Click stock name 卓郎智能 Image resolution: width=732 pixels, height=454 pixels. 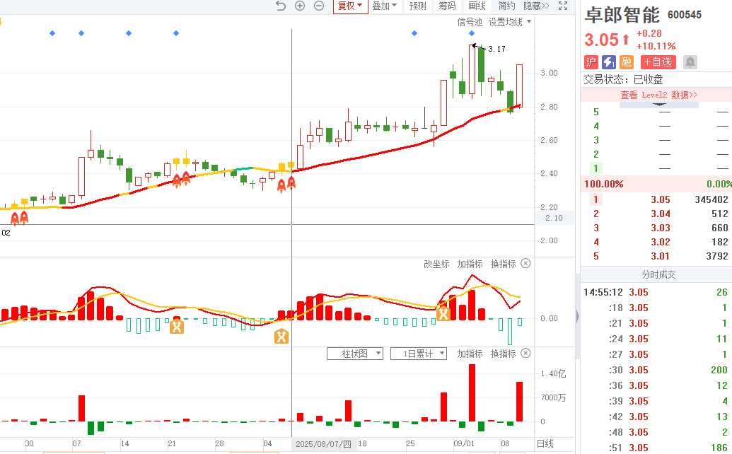[x=622, y=14]
